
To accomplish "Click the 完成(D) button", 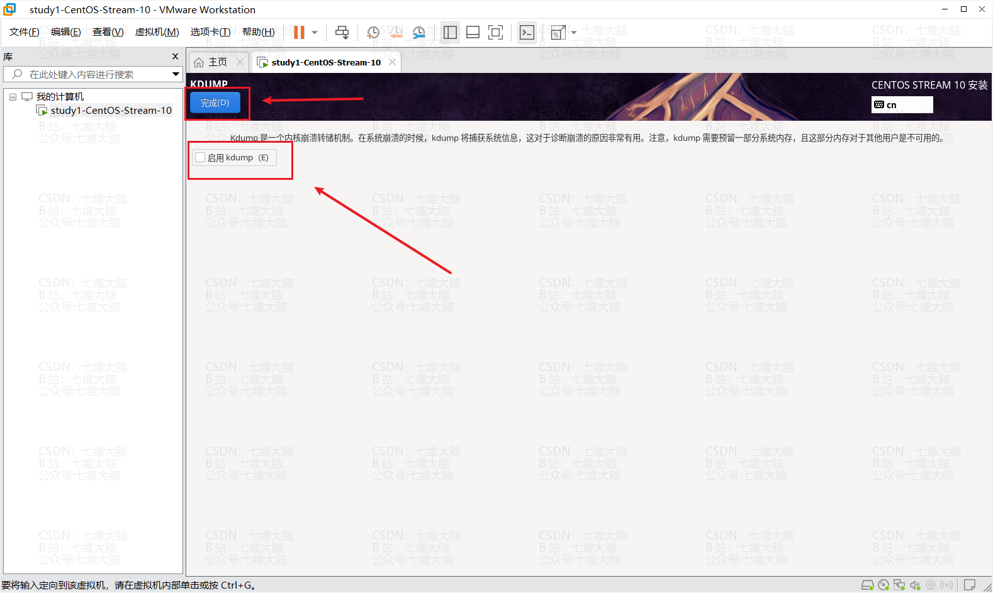I will 215,103.
